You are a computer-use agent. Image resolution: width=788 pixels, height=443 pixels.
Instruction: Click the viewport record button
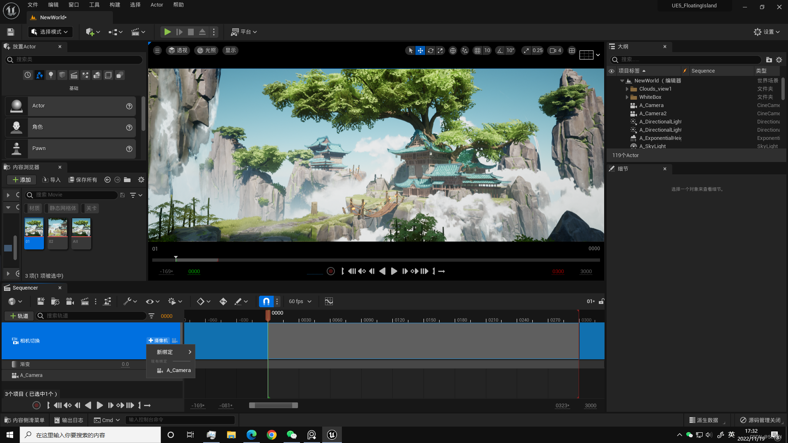coord(331,271)
